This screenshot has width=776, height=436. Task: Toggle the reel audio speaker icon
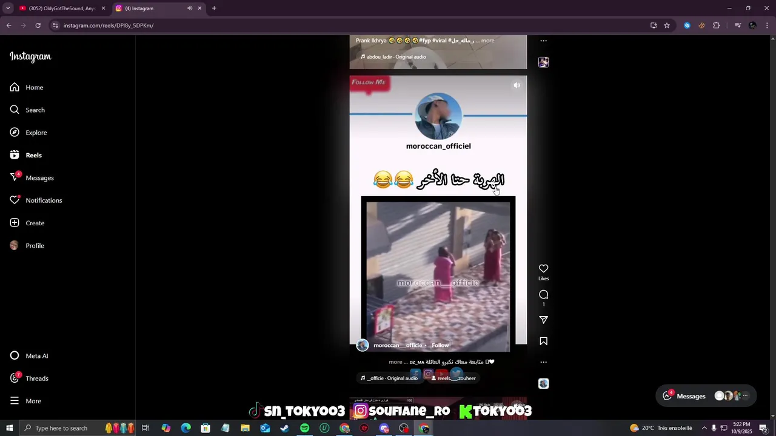(517, 85)
